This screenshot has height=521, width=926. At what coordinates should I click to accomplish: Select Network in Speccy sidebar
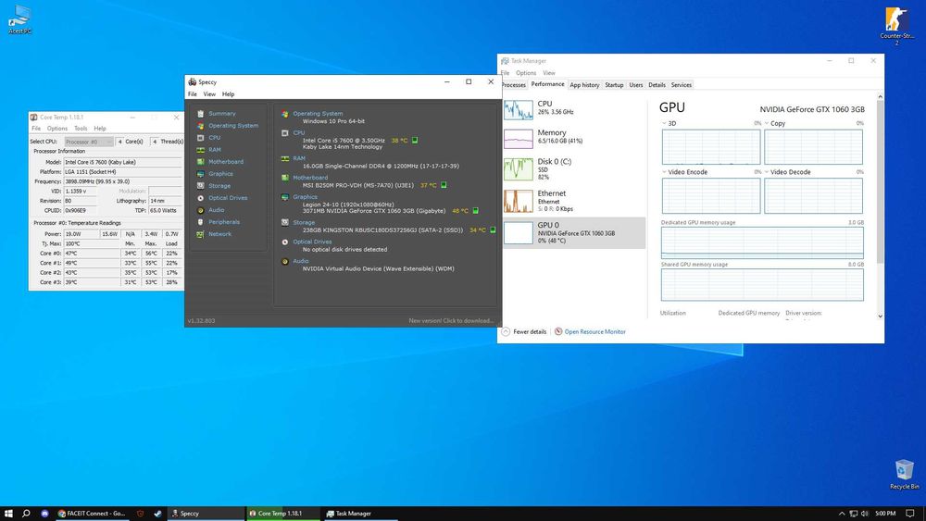(x=219, y=233)
